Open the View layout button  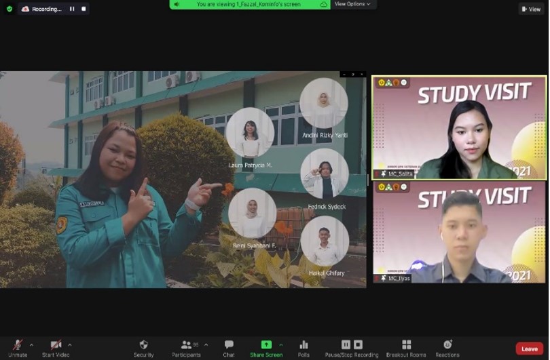[531, 9]
